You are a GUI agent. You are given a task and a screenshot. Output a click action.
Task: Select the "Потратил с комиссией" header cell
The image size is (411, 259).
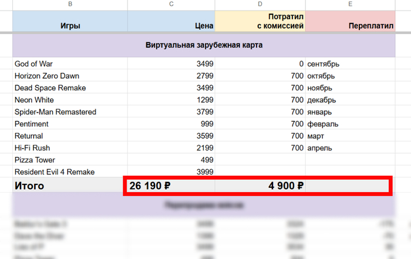click(260, 21)
